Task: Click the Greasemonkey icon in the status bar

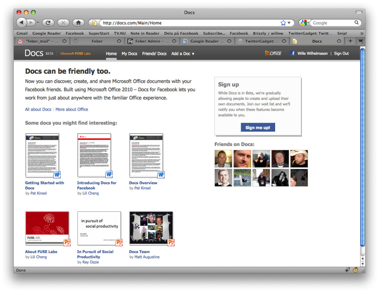Action: click(x=355, y=270)
